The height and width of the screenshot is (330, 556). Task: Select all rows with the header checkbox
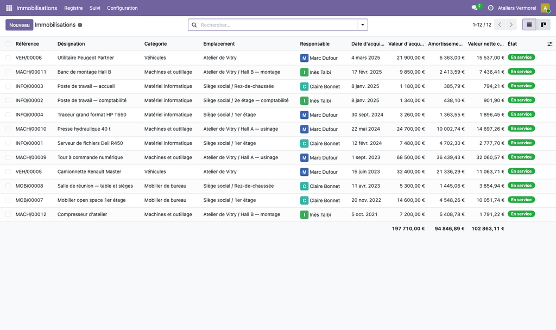[x=8, y=44]
